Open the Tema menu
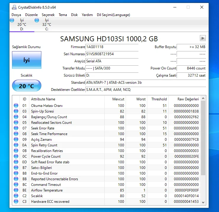219x212 pixels. (x=63, y=15)
